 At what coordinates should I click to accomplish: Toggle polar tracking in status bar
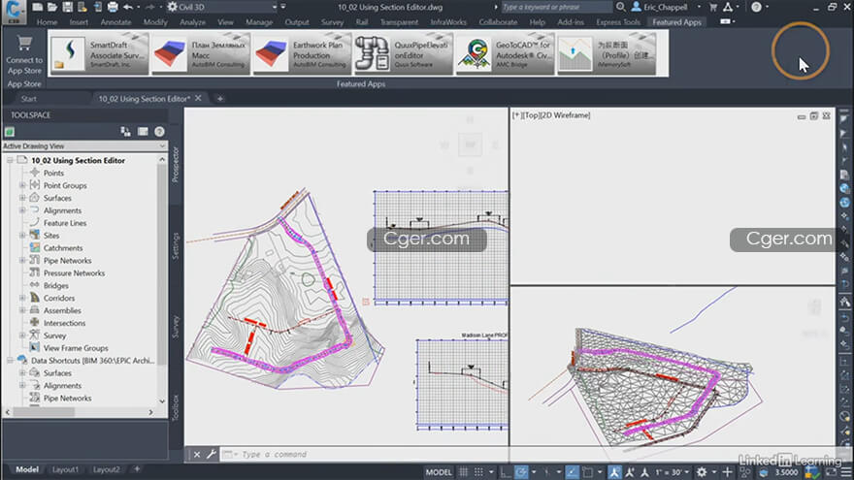(521, 472)
